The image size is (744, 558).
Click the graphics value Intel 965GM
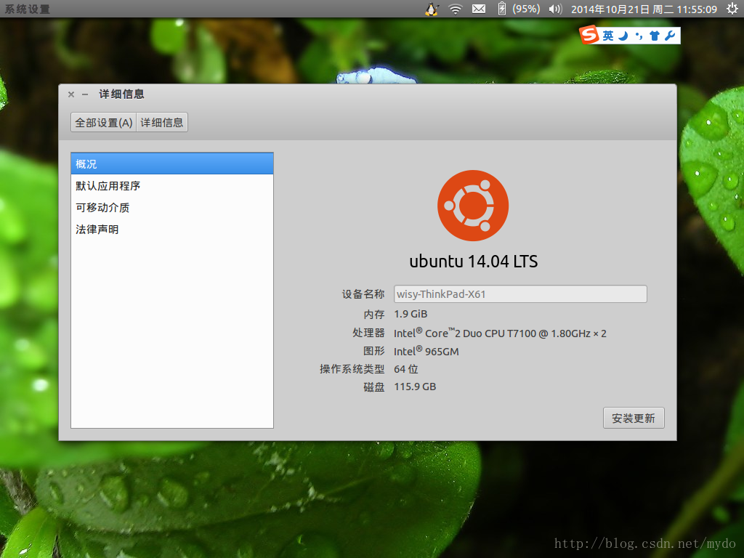click(x=426, y=351)
